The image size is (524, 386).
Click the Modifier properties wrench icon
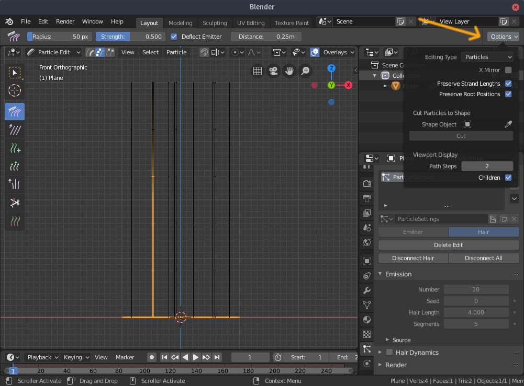(367, 290)
